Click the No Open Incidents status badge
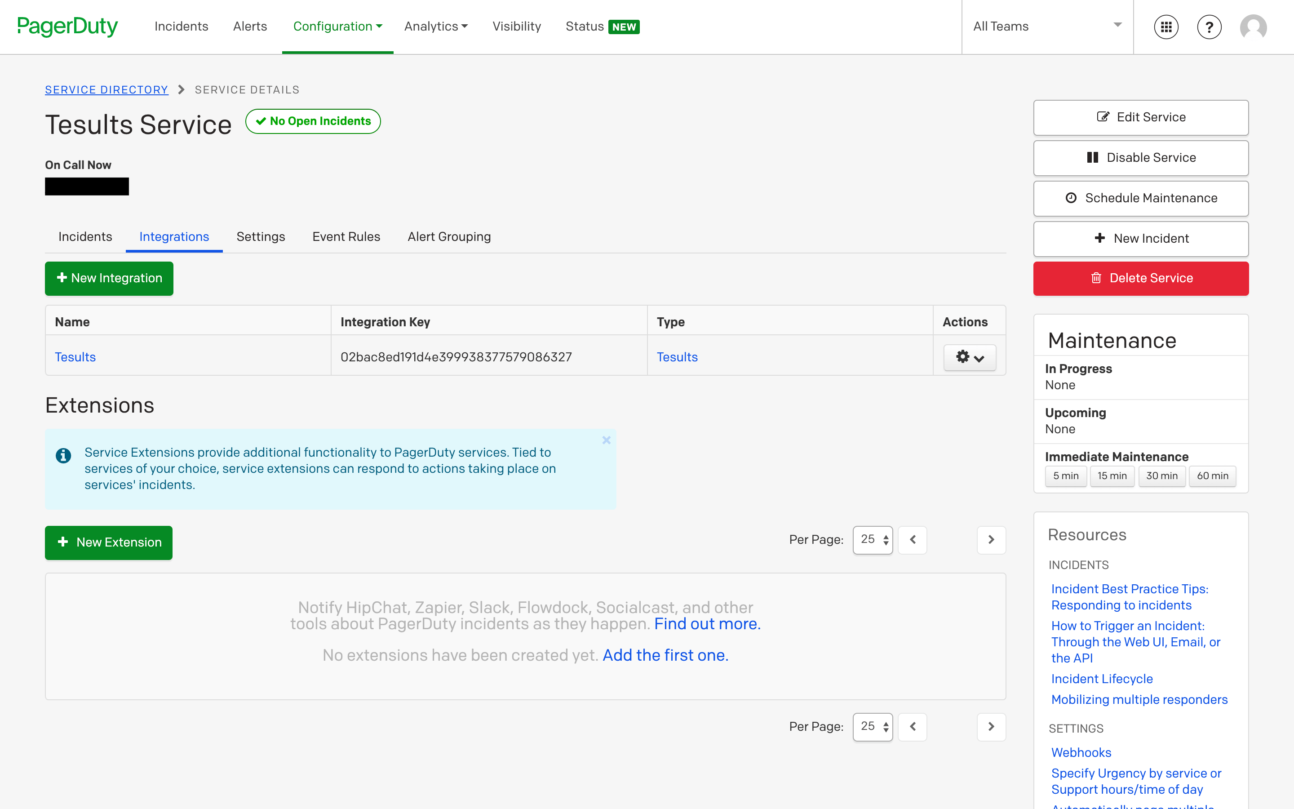The image size is (1294, 809). [x=313, y=121]
